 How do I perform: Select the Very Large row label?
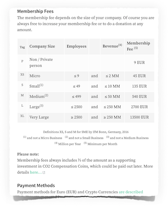point(39,117)
